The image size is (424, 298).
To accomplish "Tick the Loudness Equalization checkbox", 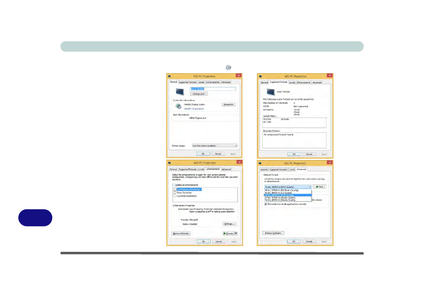I will (175, 196).
